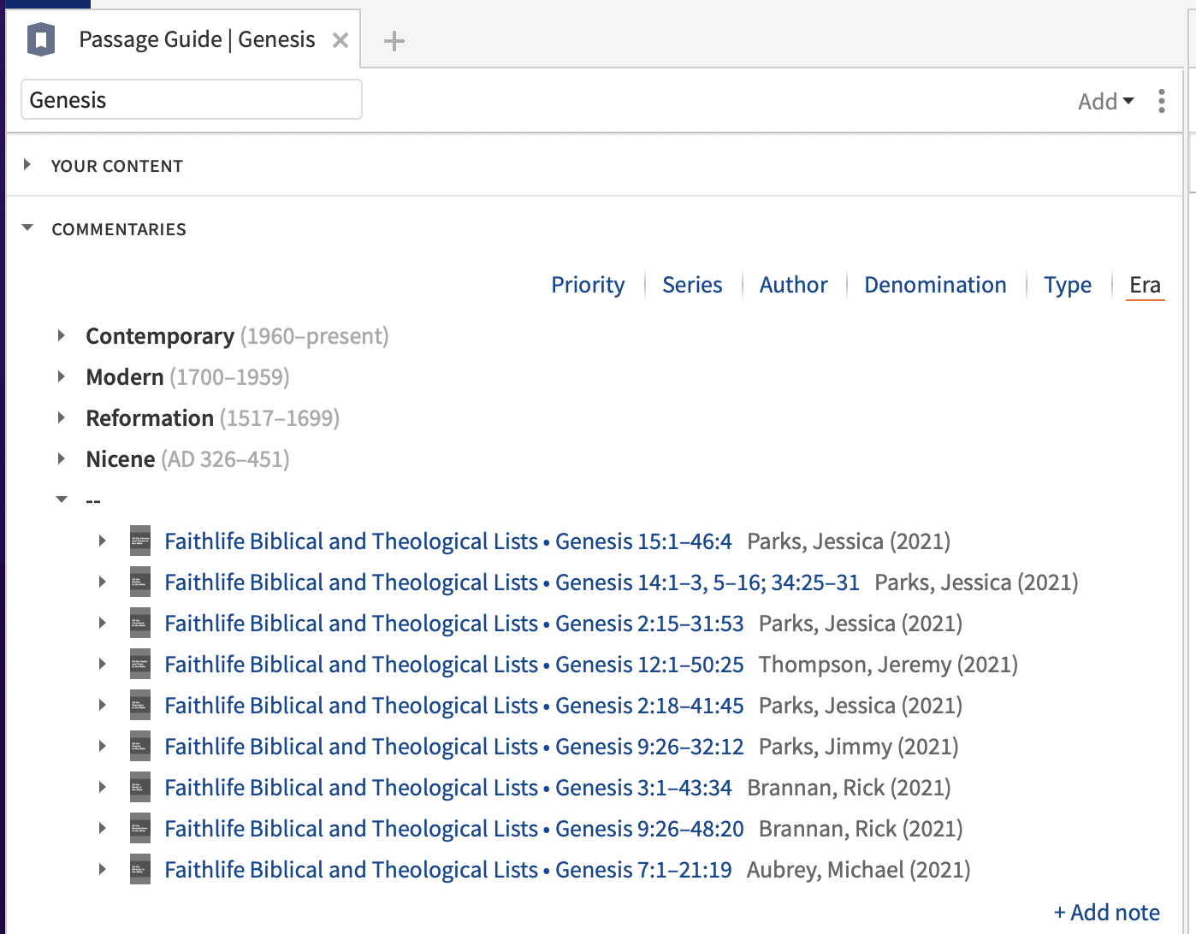
Task: Sort commentaries by Priority
Action: [x=588, y=285]
